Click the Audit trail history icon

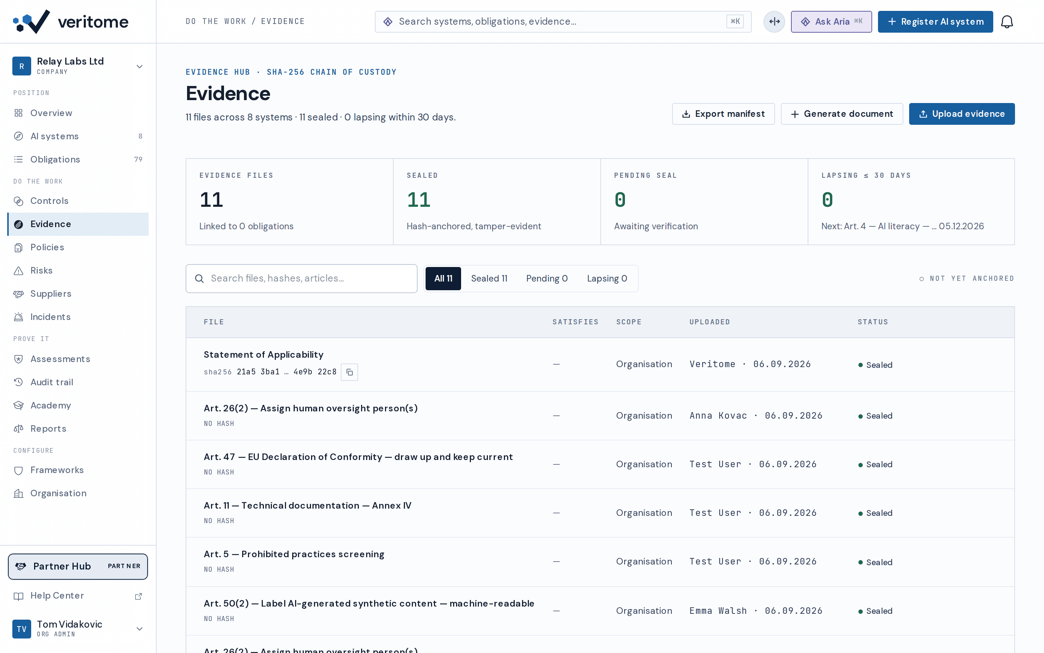pyautogui.click(x=18, y=382)
